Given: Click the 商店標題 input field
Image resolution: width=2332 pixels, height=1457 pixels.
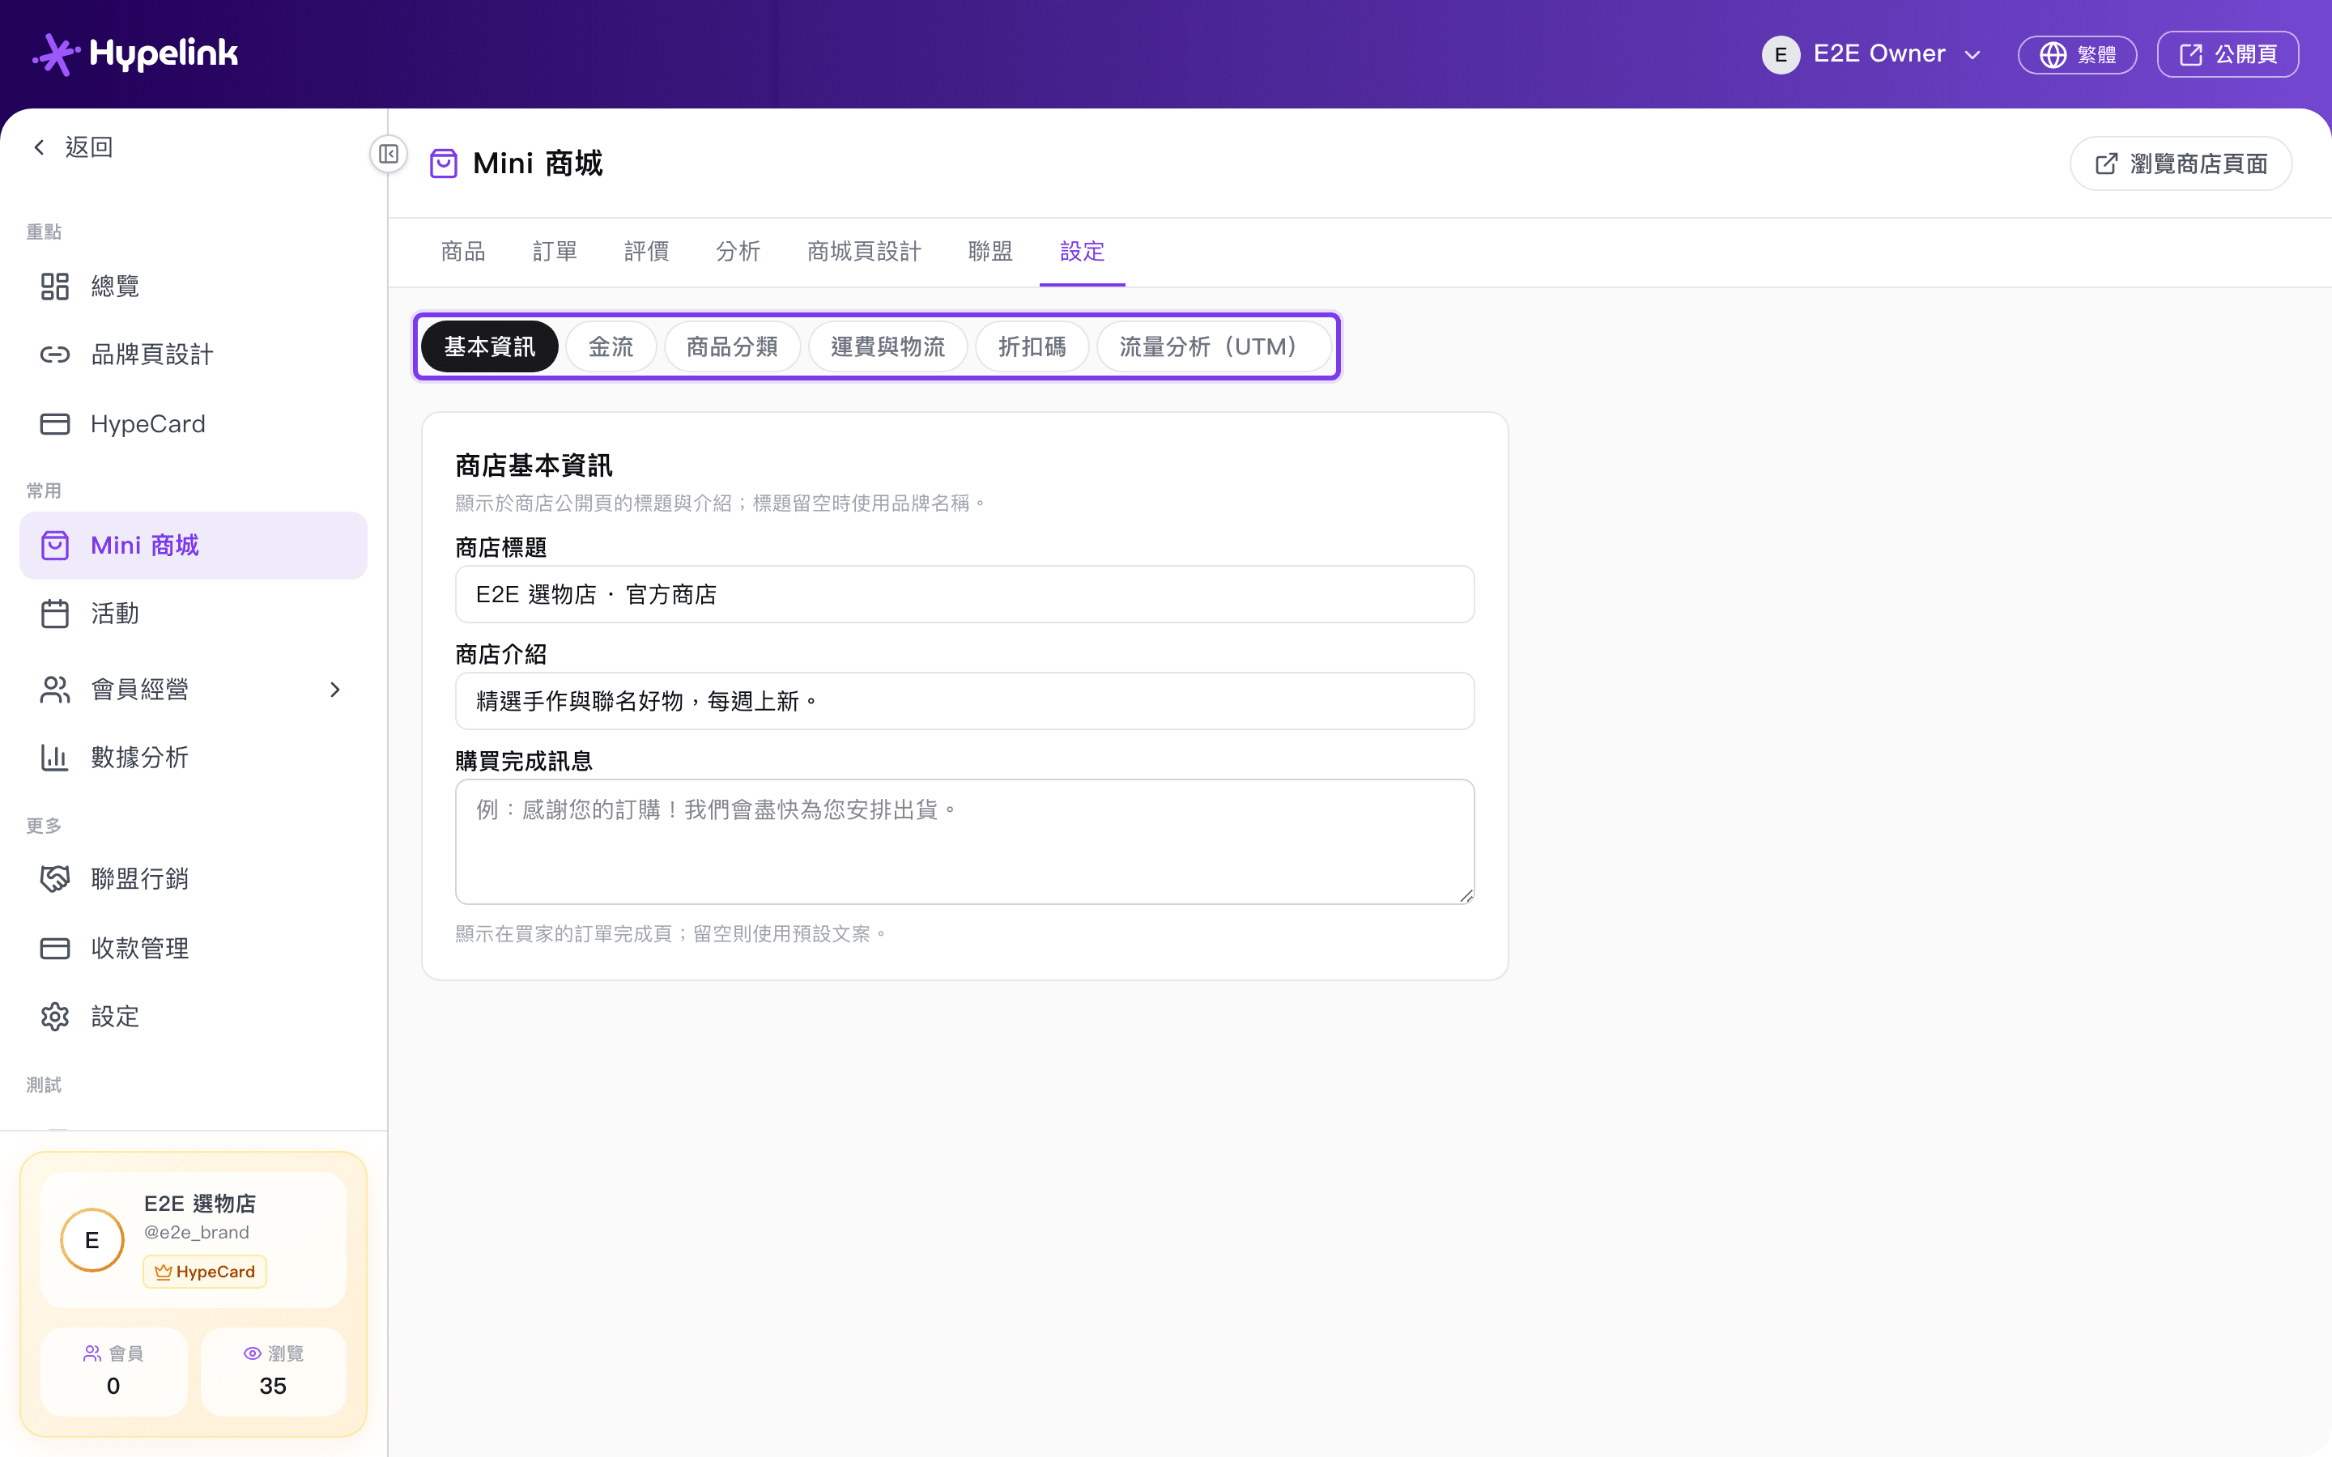Looking at the screenshot, I should point(964,595).
